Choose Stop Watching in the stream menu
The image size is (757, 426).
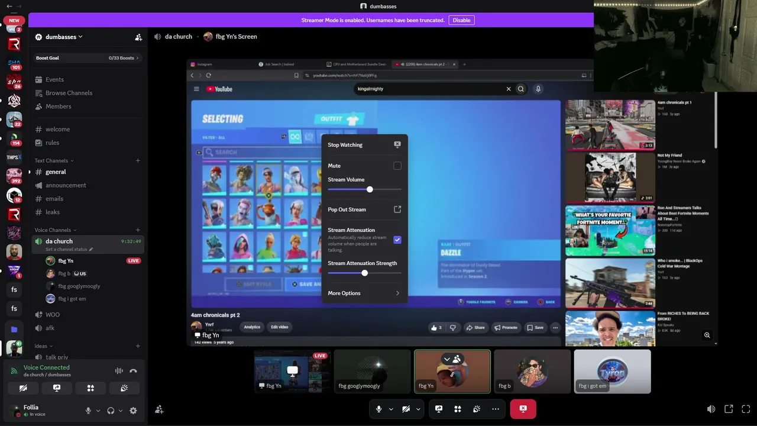click(x=364, y=145)
